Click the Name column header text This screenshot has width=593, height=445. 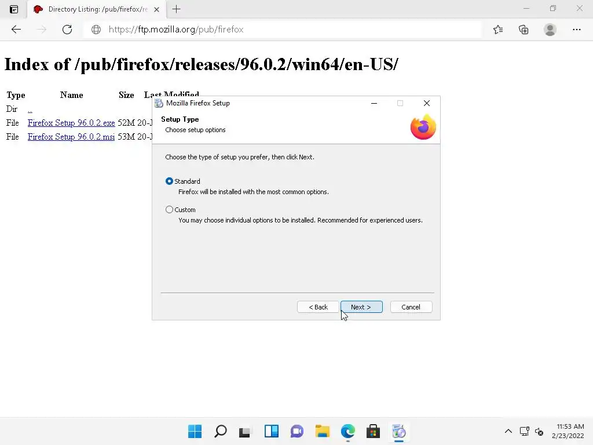point(71,95)
